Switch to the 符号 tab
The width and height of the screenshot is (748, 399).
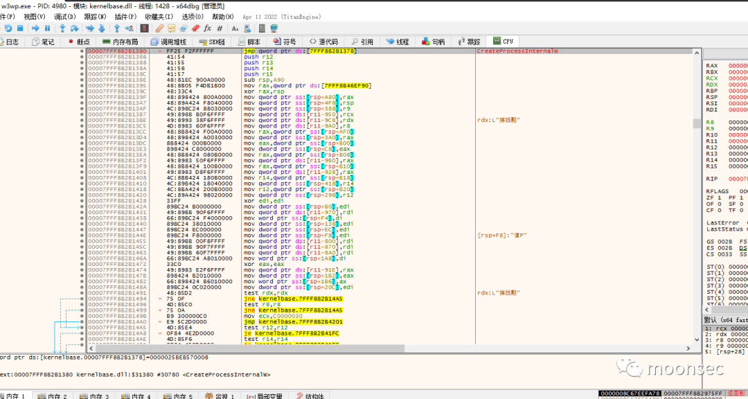(x=285, y=42)
